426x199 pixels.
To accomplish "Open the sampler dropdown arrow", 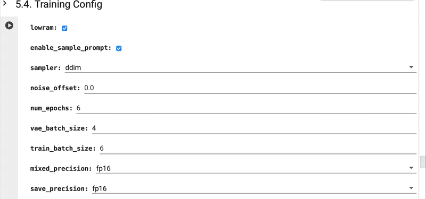I will [411, 67].
